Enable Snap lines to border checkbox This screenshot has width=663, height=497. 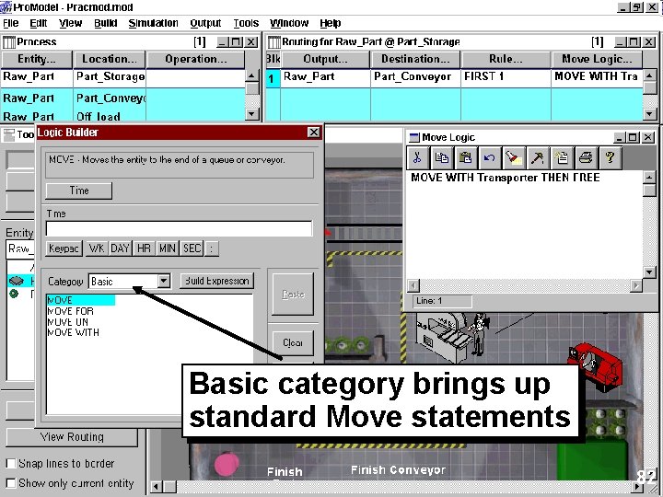coord(11,464)
